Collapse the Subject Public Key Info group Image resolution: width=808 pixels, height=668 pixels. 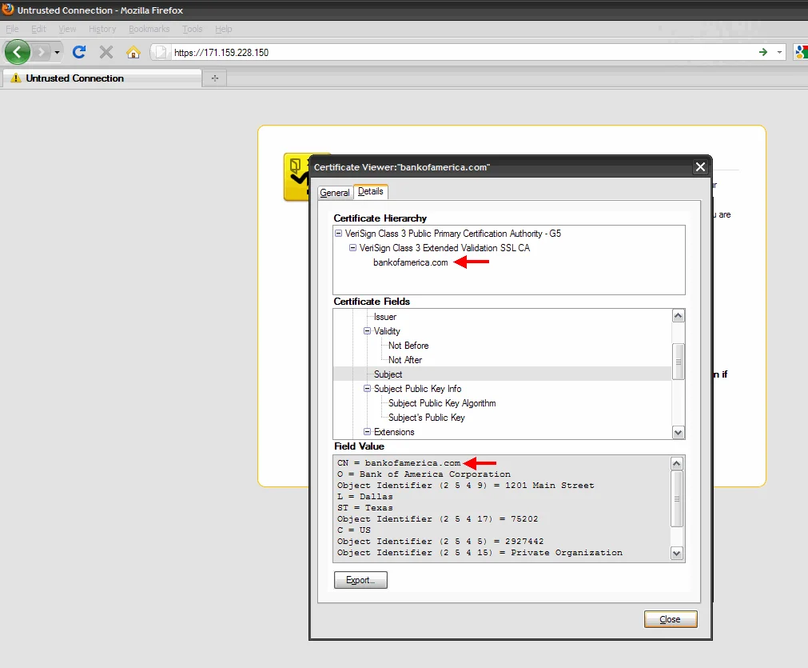pyautogui.click(x=368, y=389)
